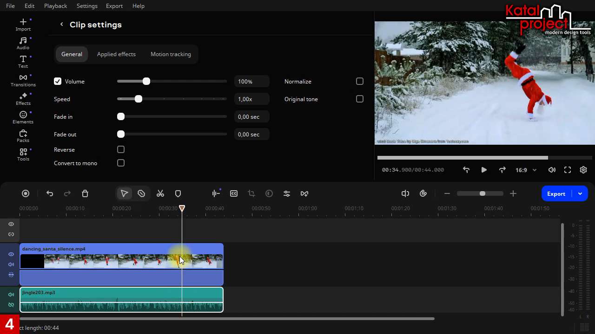This screenshot has width=595, height=334.
Task: Open the Effects panel in sidebar
Action: 23,99
